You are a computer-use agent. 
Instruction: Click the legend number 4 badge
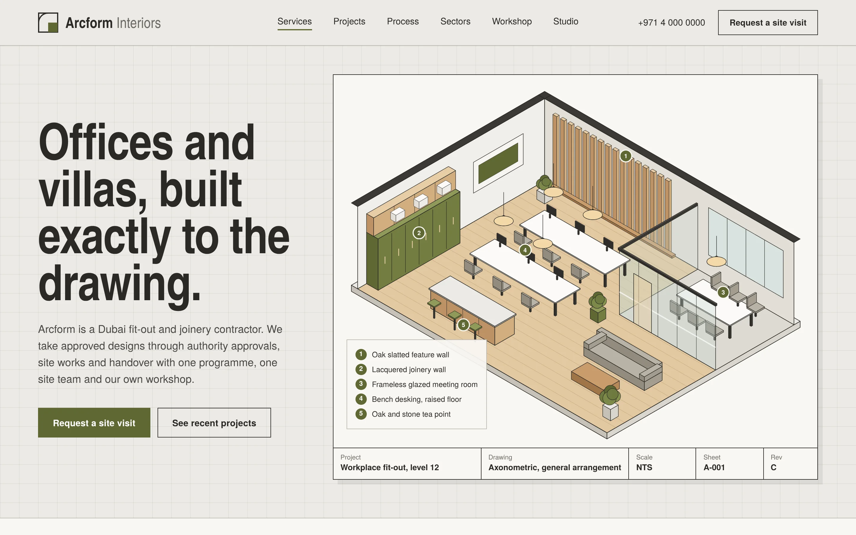[361, 399]
